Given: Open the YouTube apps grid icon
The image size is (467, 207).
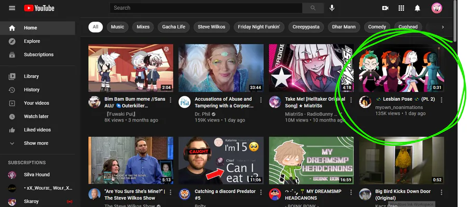Looking at the screenshot, I should click(x=401, y=8).
